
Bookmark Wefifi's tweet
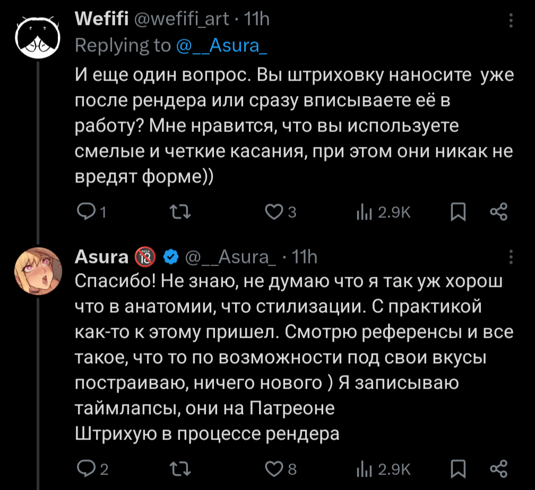pyautogui.click(x=458, y=212)
